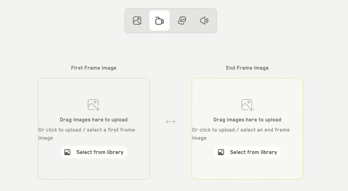
Task: Select from library for First Frame
Action: [94, 152]
